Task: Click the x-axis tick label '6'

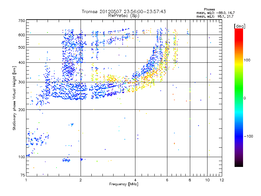Action: point(167,180)
